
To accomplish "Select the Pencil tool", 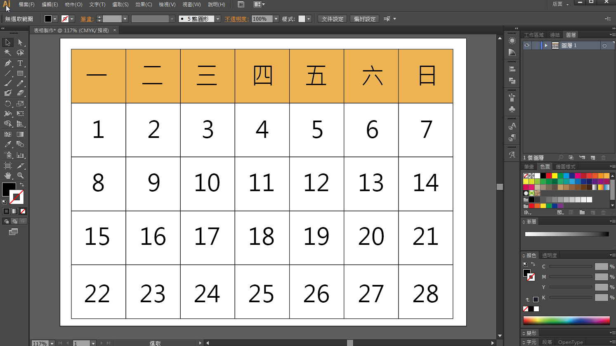I will [x=20, y=83].
